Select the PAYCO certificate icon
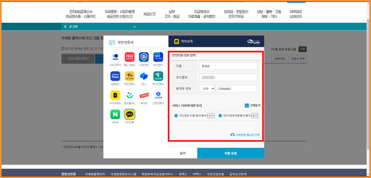The width and height of the screenshot is (371, 178). pos(144,95)
